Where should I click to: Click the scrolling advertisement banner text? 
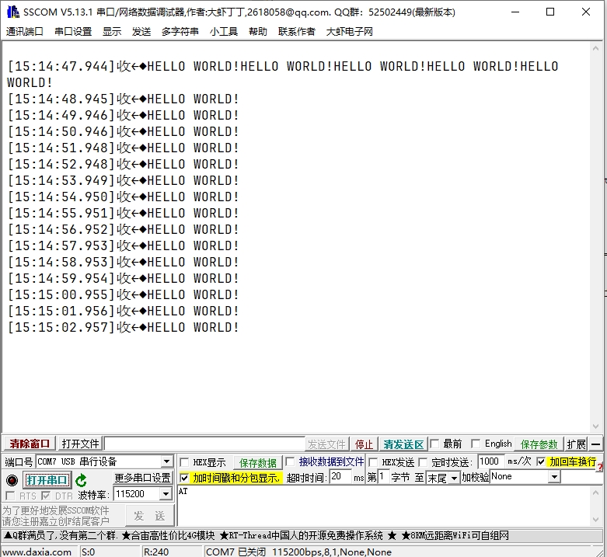click(256, 535)
